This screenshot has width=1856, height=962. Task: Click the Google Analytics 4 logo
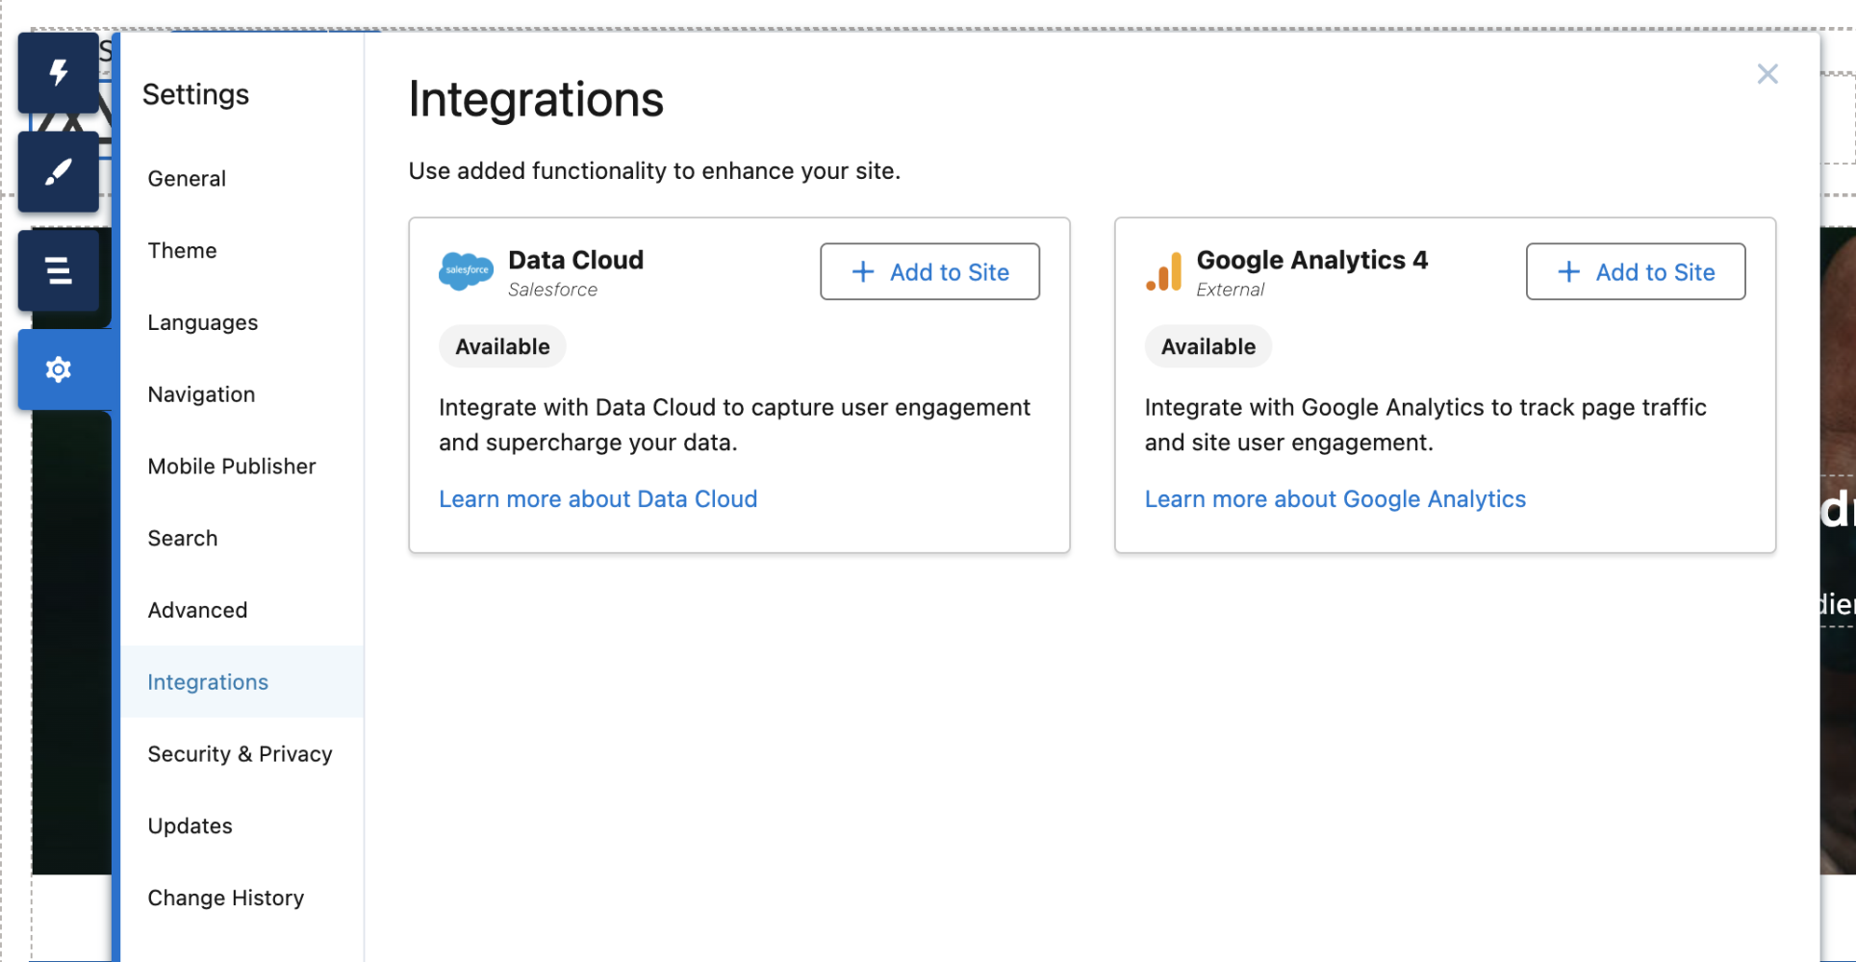1164,272
